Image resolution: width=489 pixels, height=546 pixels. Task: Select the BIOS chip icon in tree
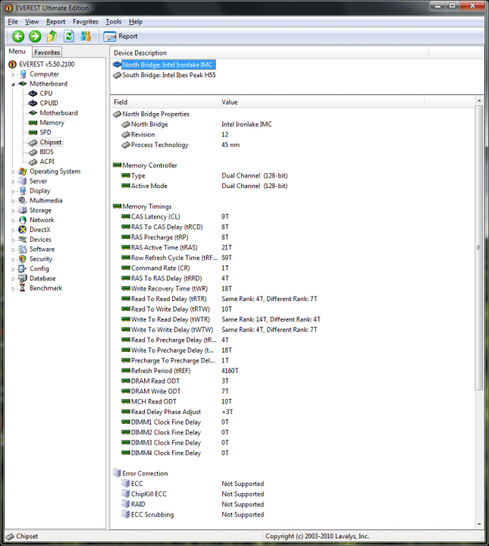point(33,152)
